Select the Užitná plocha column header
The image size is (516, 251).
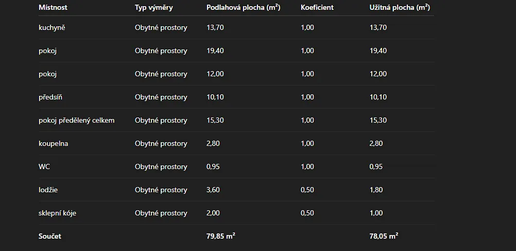[400, 8]
